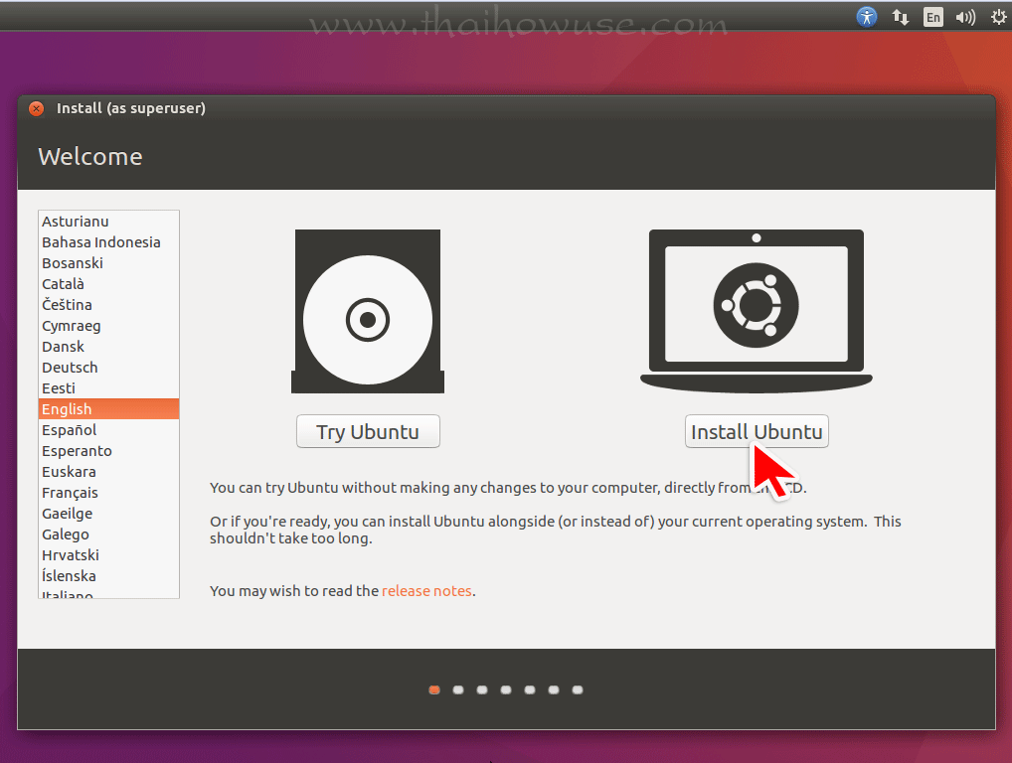
Task: Select Galego in the language list
Action: [x=108, y=534]
